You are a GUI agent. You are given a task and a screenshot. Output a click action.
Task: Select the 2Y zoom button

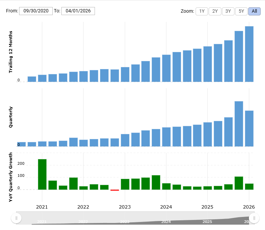pyautogui.click(x=215, y=11)
